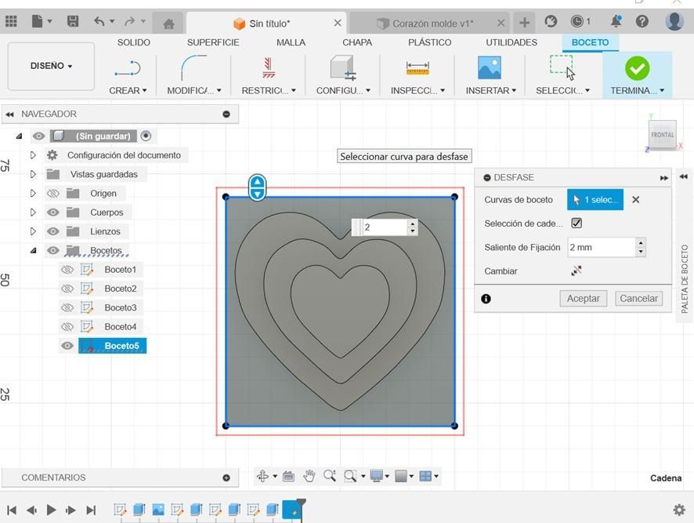Image resolution: width=694 pixels, height=523 pixels.
Task: Open the job status clock icon
Action: (577, 21)
